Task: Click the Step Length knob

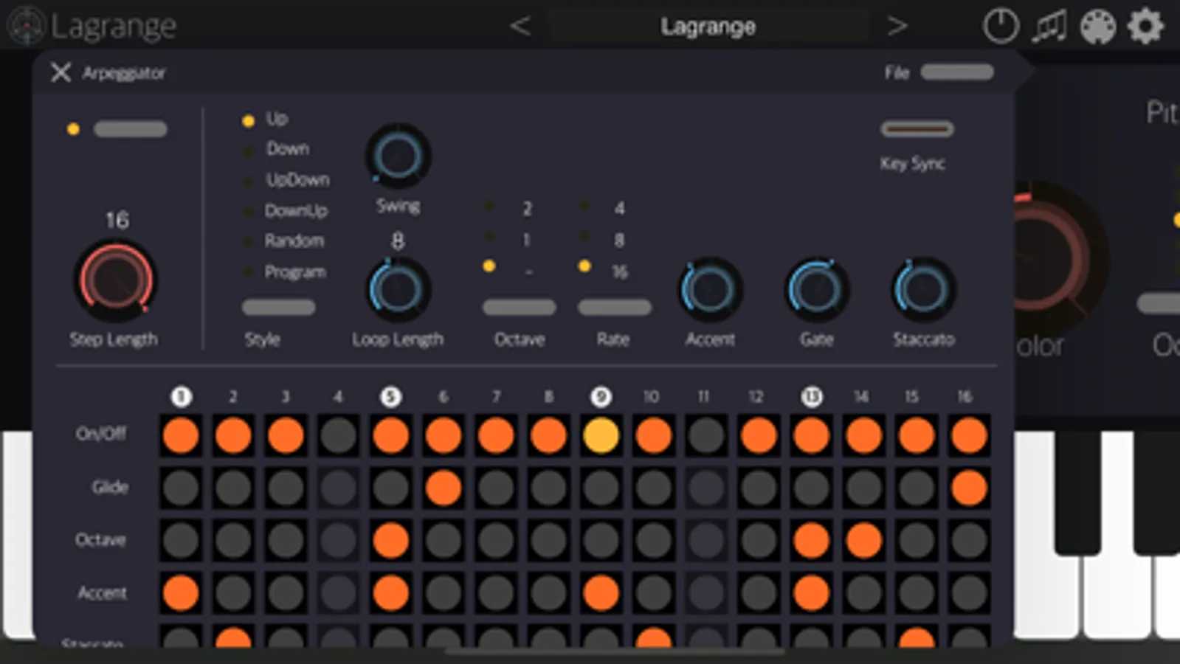Action: tap(116, 280)
